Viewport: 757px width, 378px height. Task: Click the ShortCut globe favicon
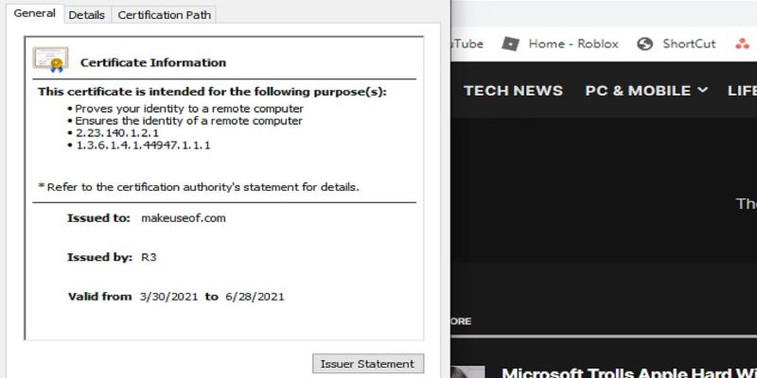(645, 43)
